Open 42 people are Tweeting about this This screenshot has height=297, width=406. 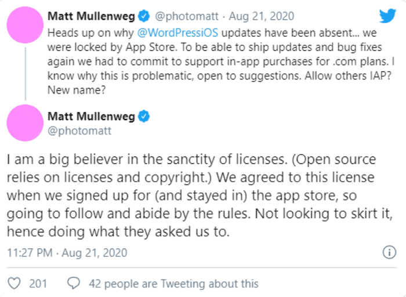(173, 284)
